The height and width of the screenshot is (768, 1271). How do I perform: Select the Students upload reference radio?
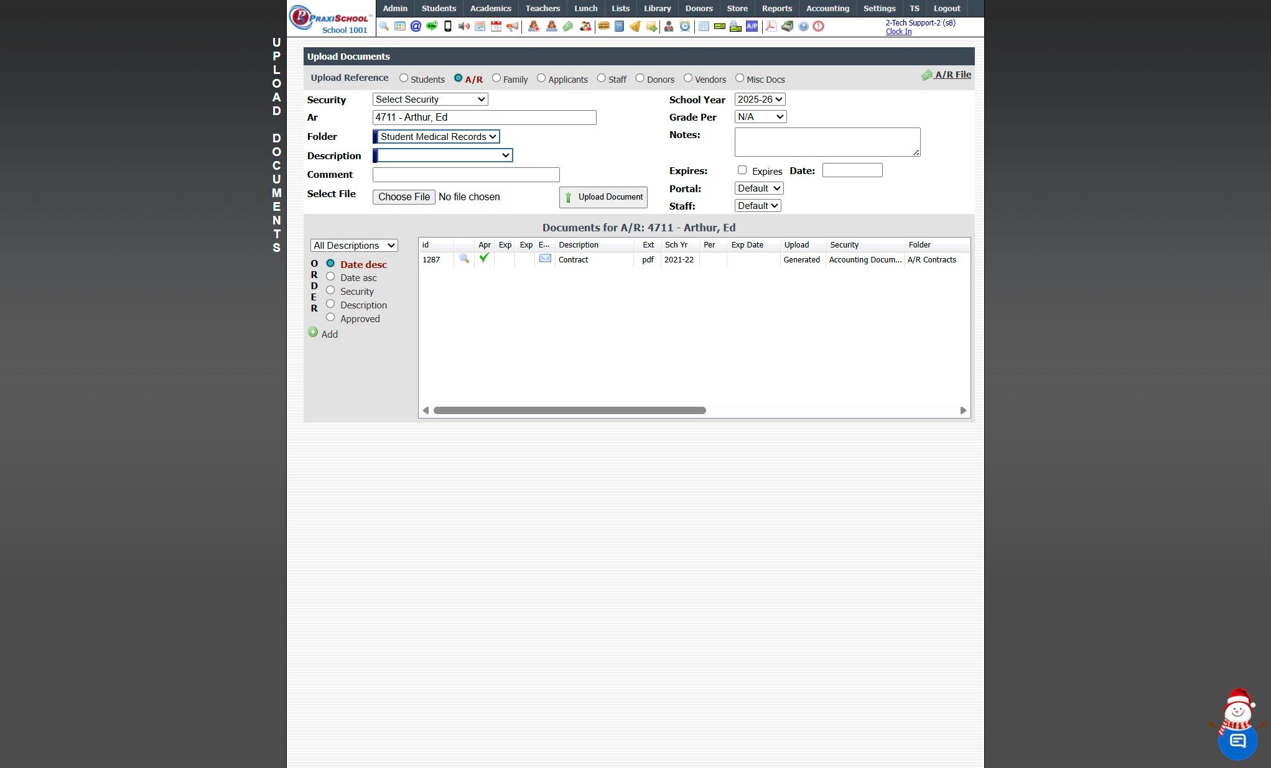[x=404, y=78]
